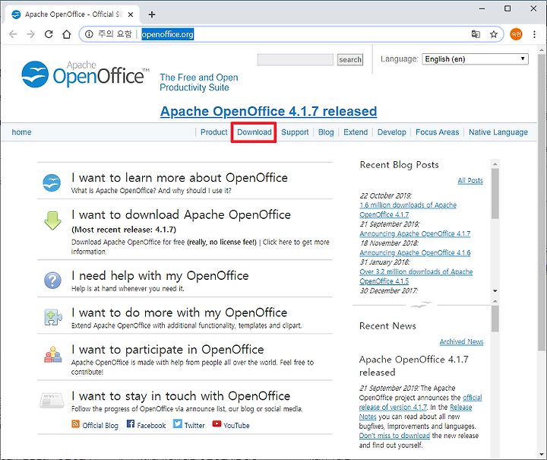The width and height of the screenshot is (547, 460).
Task: Click the site search text field
Action: [x=295, y=59]
